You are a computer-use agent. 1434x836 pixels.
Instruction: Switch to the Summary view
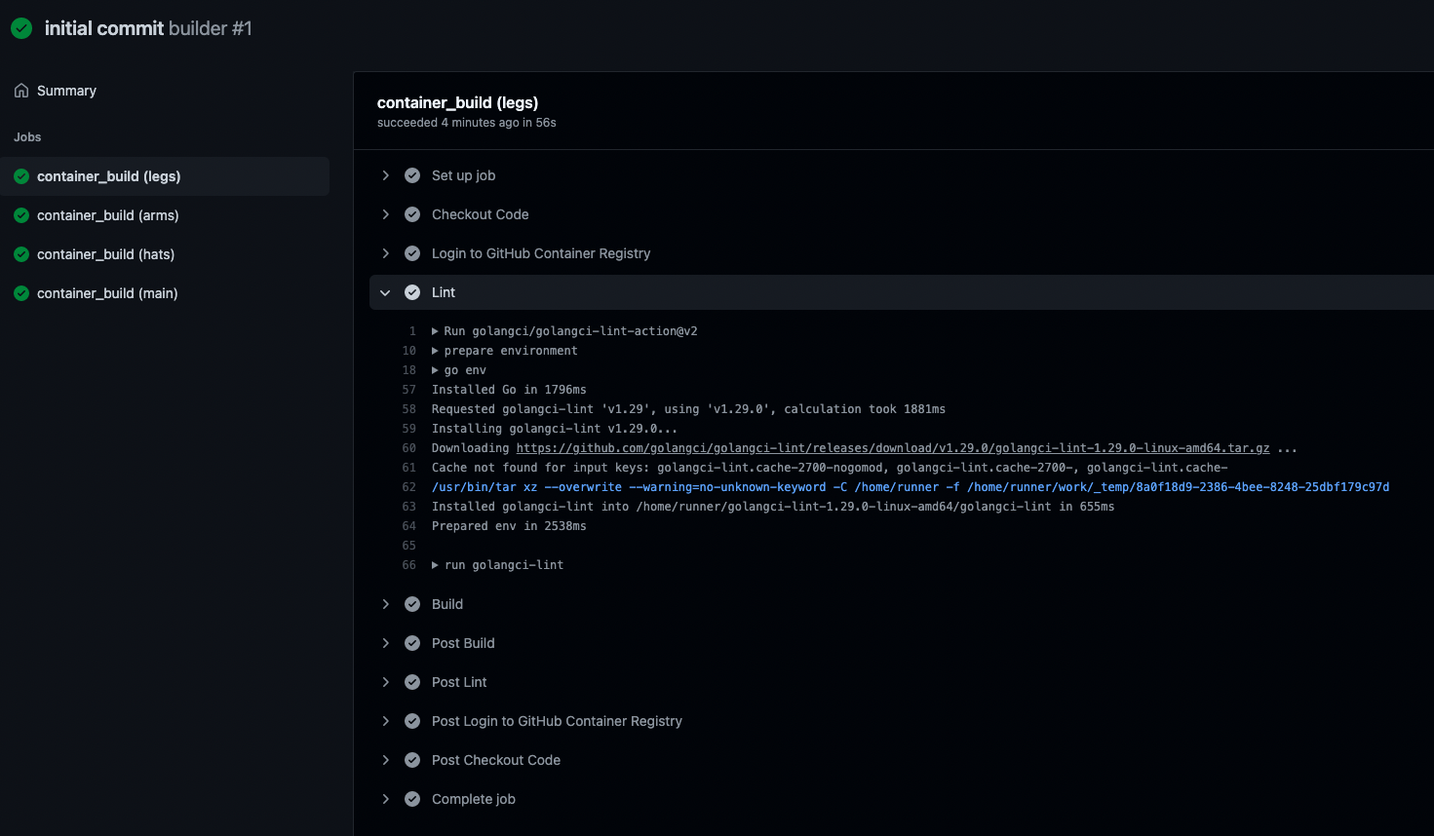(68, 90)
